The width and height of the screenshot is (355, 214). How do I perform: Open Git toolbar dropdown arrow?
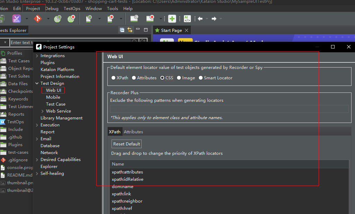(48, 19)
